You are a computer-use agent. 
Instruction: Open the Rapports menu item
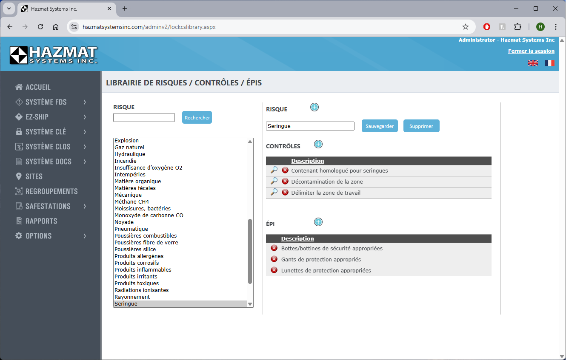point(41,221)
